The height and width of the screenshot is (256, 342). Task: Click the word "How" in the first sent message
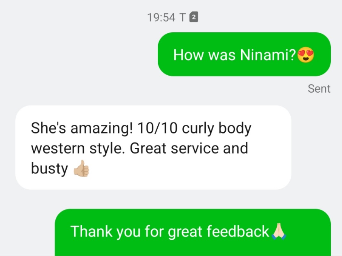(x=188, y=55)
